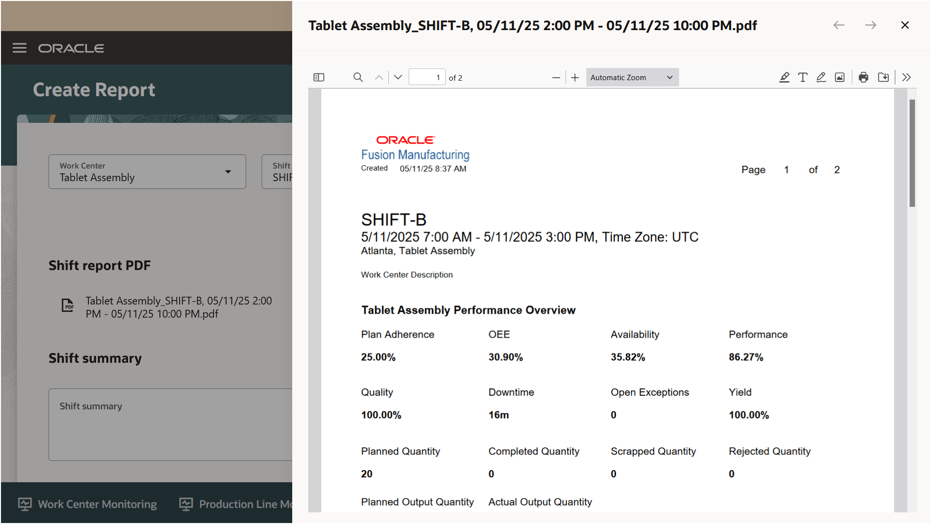Open the hamburger navigation menu
This screenshot has width=931, height=524.
(x=19, y=47)
